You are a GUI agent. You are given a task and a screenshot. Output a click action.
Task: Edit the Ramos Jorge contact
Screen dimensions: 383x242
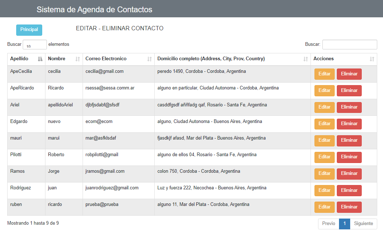coord(324,173)
